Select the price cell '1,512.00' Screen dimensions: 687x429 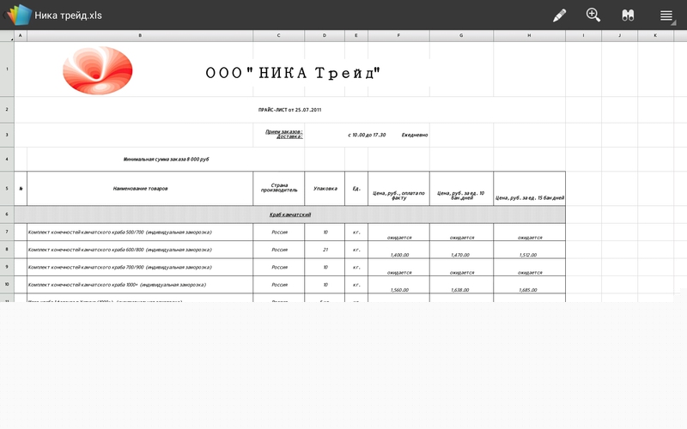tap(529, 250)
